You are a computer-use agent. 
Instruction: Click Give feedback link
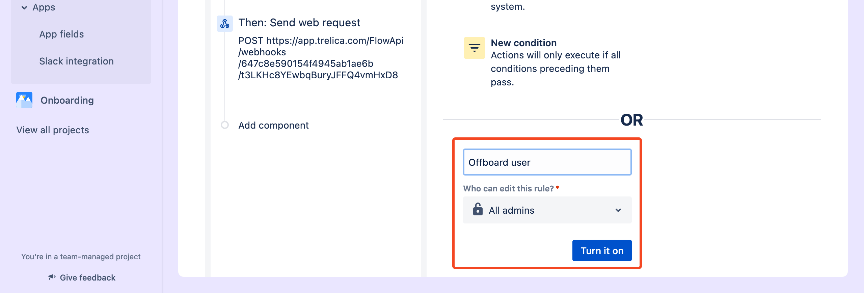tap(88, 277)
